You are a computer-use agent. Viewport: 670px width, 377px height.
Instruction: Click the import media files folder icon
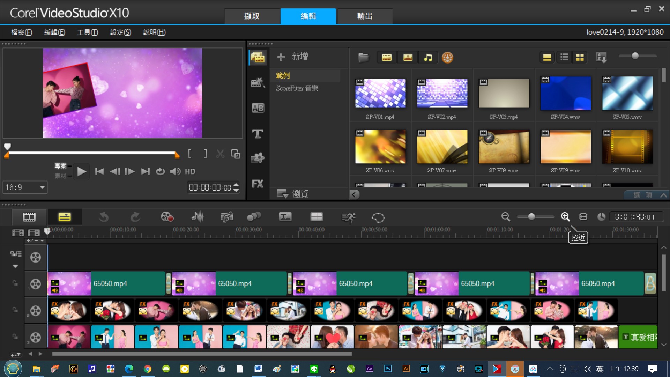[363, 57]
